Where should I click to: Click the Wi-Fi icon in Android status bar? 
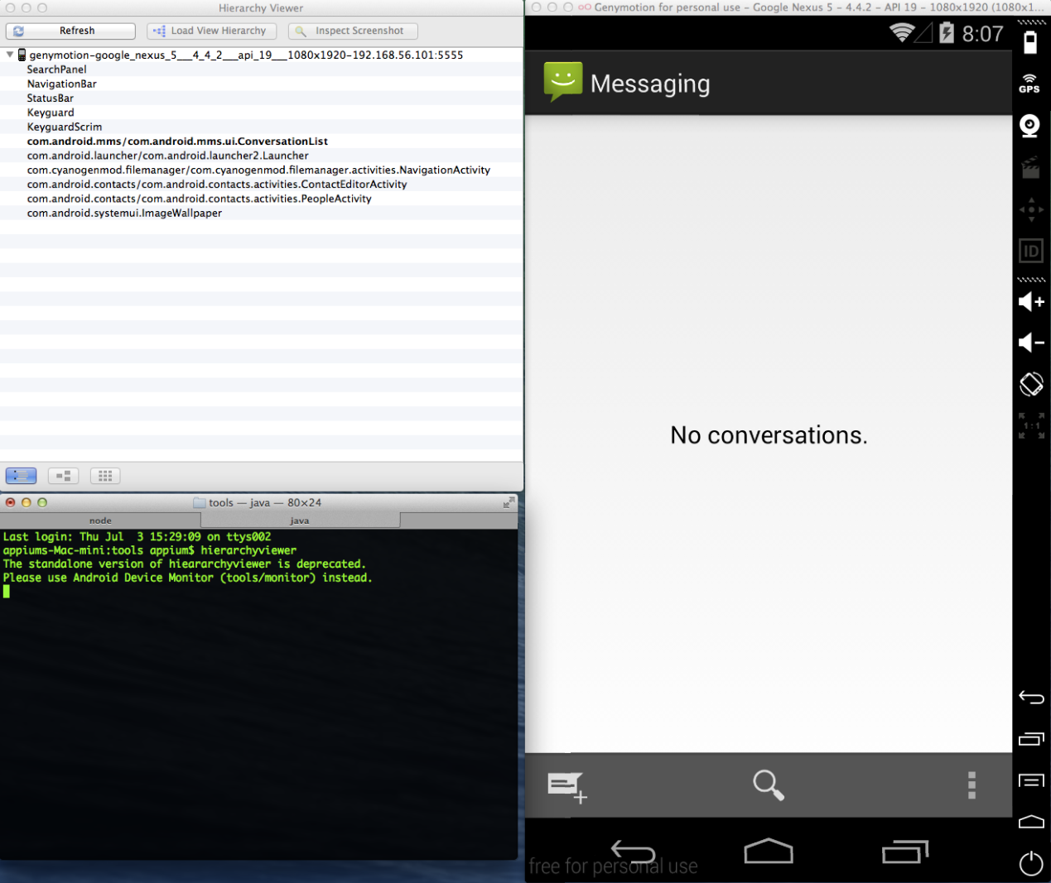pyautogui.click(x=902, y=33)
